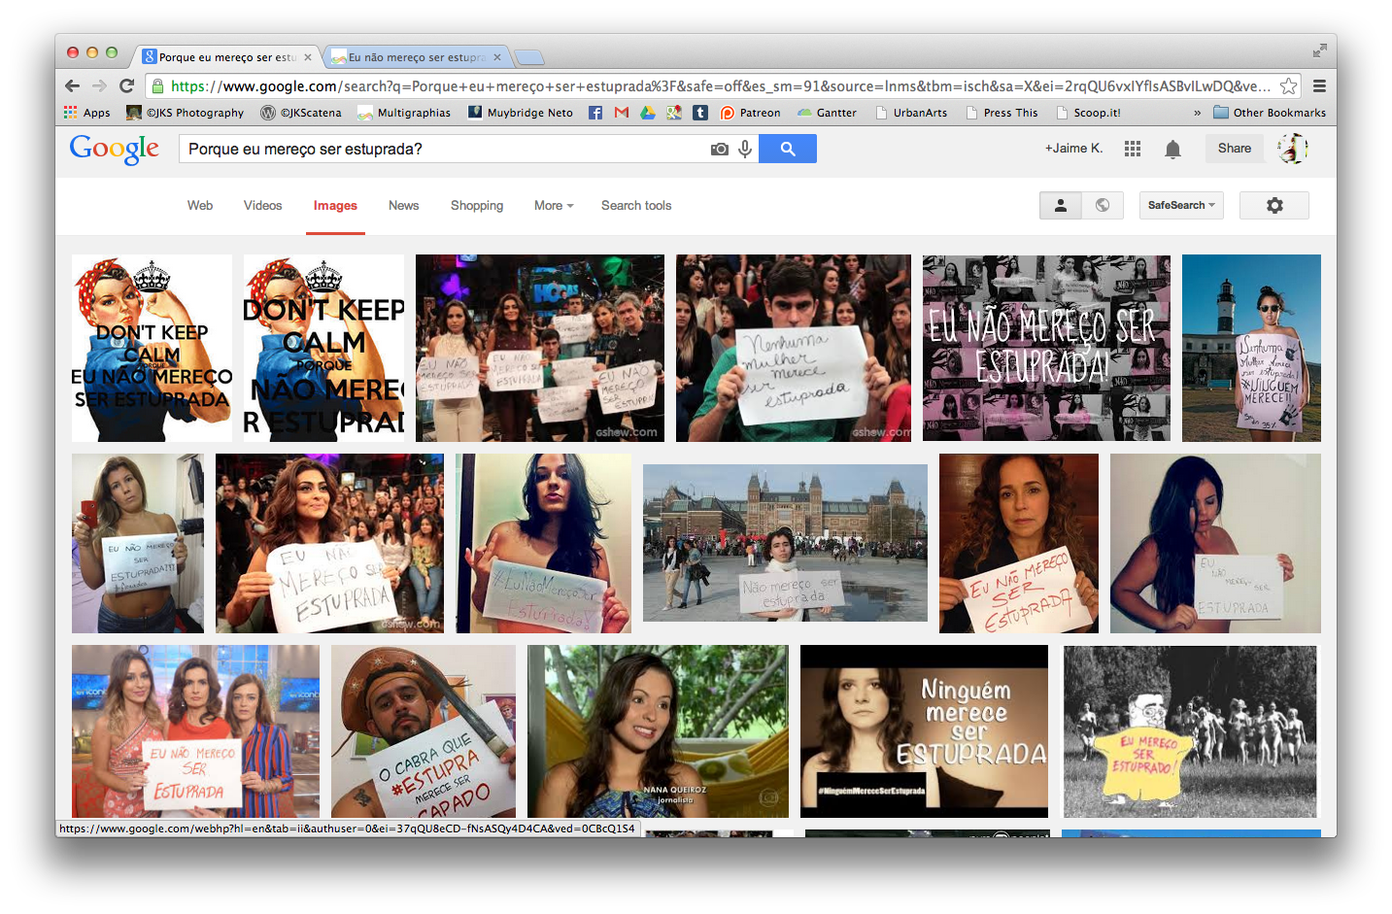Open the Rijksmuseum square photo thumbnail
This screenshot has width=1392, height=914.
(x=785, y=542)
